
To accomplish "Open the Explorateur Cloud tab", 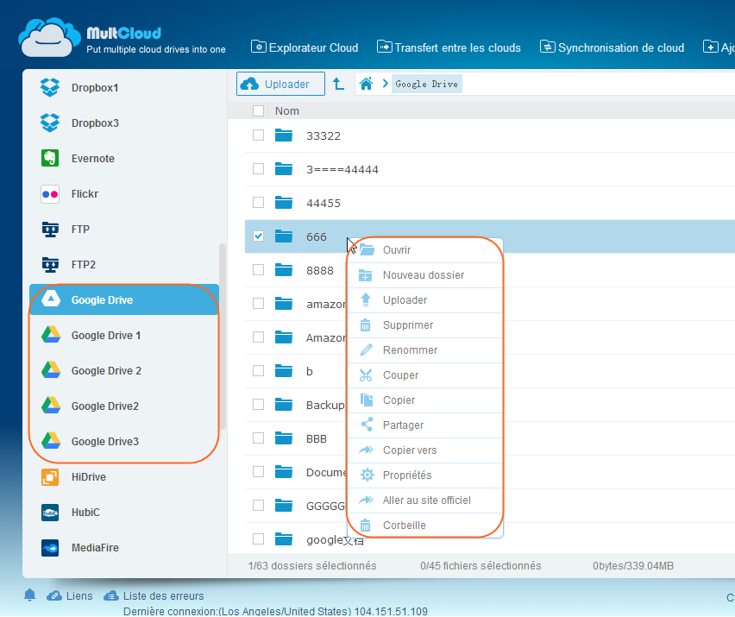I will tap(305, 47).
